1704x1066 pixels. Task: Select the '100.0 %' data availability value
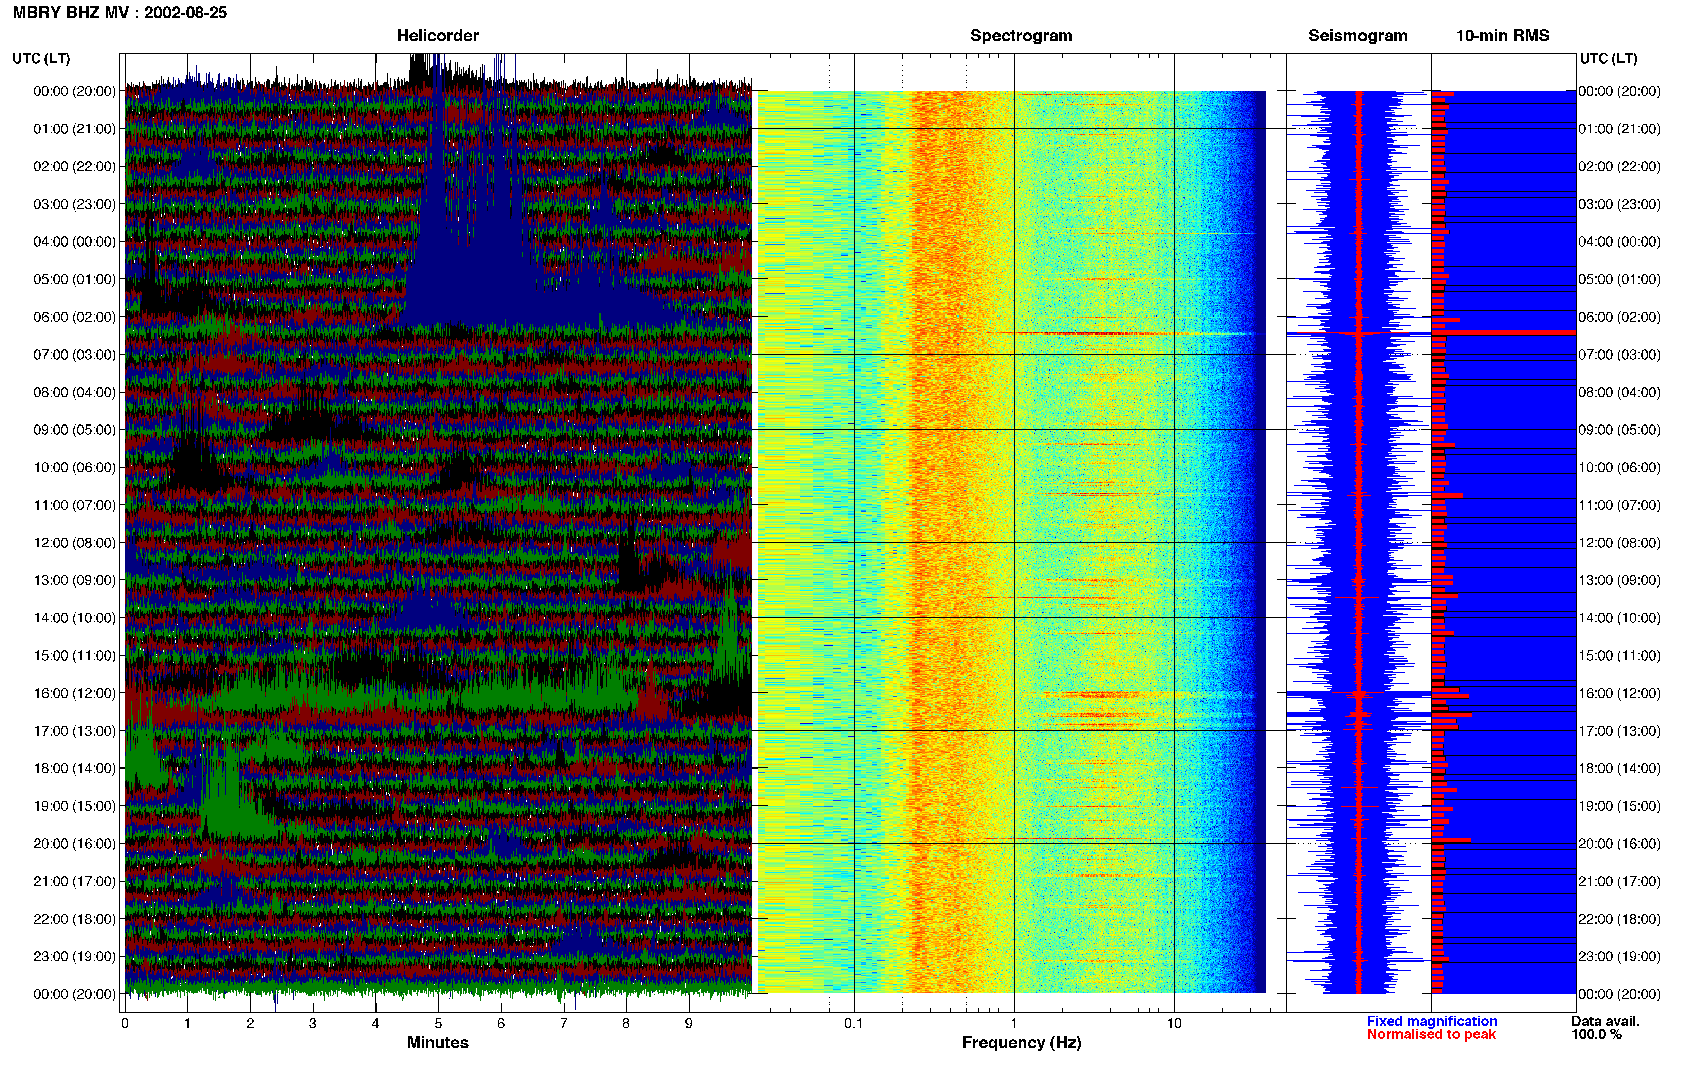pyautogui.click(x=1596, y=1034)
